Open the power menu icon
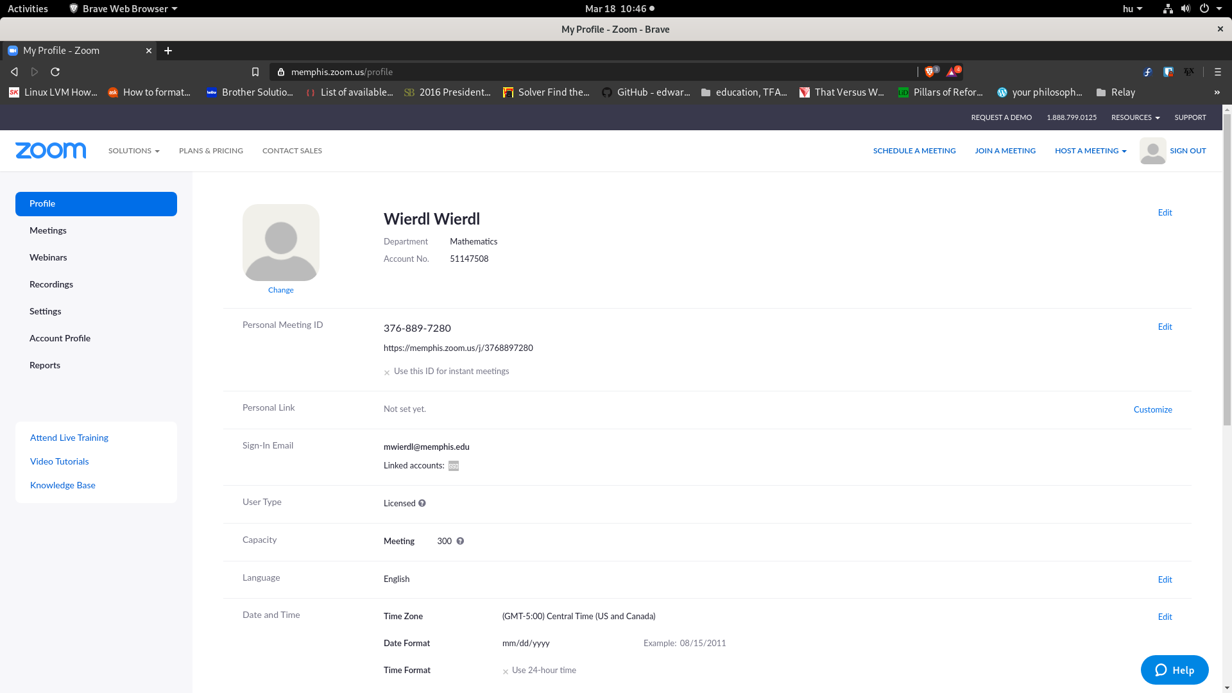Viewport: 1232px width, 693px height. (x=1204, y=8)
